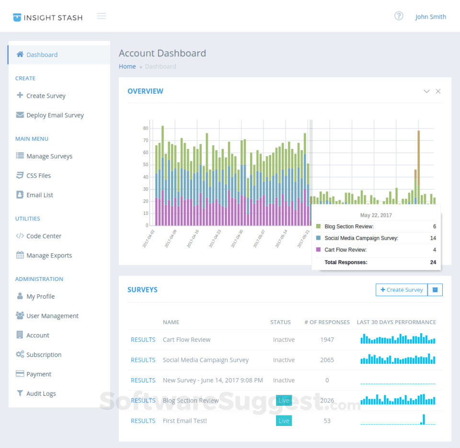Viewport: 460px width, 448px height.
Task: Select the Manage Exports calendar icon
Action: tap(20, 255)
